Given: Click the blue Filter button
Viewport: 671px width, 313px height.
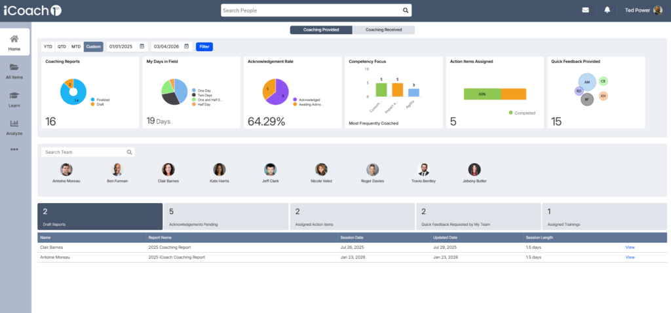Looking at the screenshot, I should pos(204,46).
